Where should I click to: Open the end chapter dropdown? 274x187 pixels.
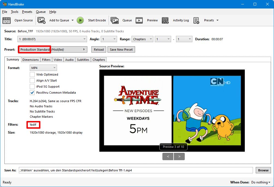coord(184,39)
